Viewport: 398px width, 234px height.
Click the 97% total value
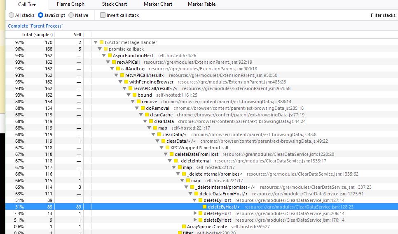click(19, 42)
